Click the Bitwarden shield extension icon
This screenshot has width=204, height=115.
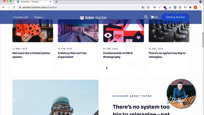point(175,7)
